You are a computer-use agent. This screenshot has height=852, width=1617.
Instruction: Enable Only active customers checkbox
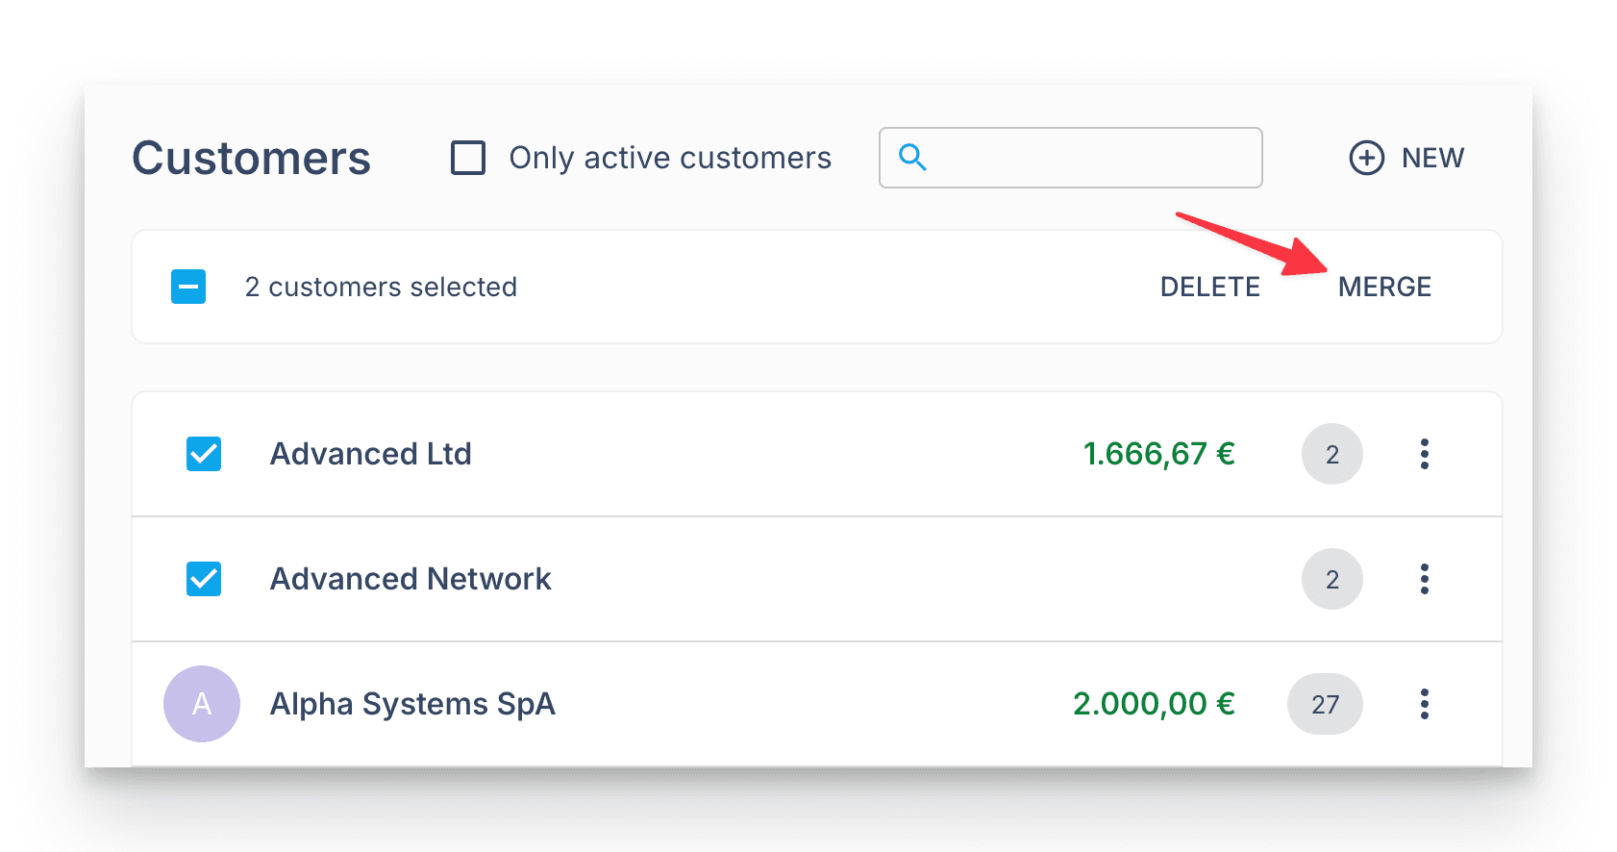[468, 158]
